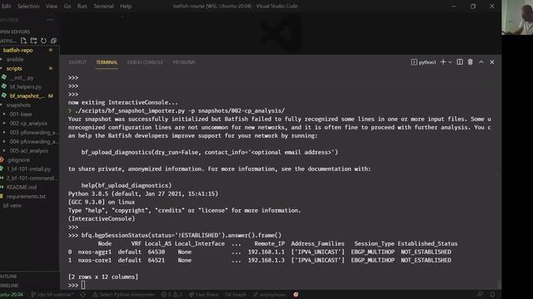
Task: Click red shield icon in status bar
Action: pyautogui.click(x=296, y=295)
